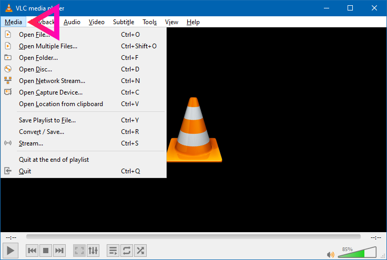Image resolution: width=387 pixels, height=260 pixels.
Task: Open the Video menu
Action: [97, 22]
